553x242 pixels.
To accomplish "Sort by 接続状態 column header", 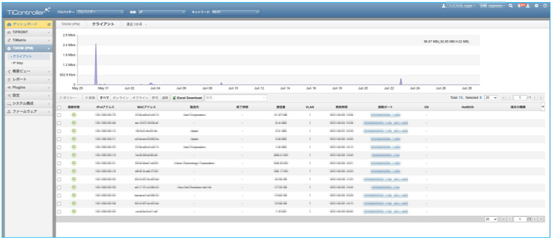I will pyautogui.click(x=74, y=107).
